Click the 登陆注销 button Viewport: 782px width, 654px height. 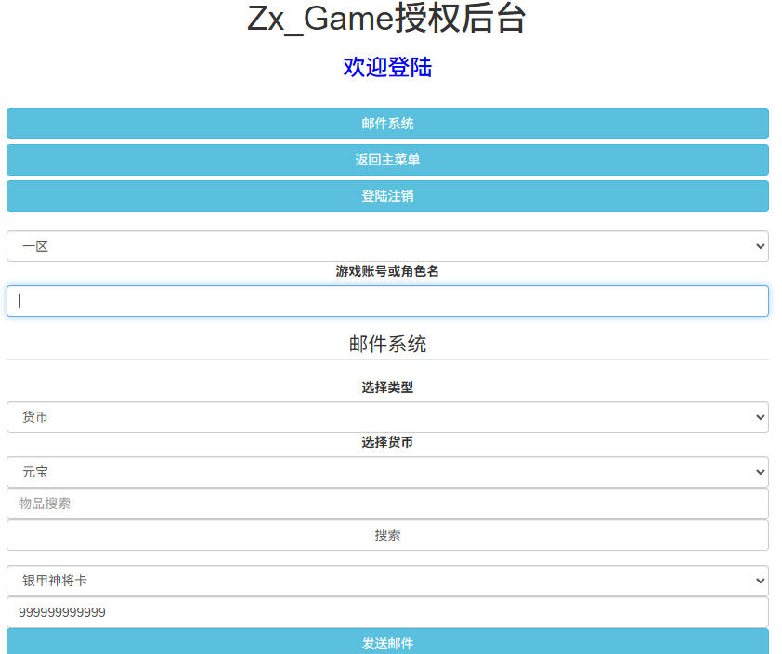(386, 195)
